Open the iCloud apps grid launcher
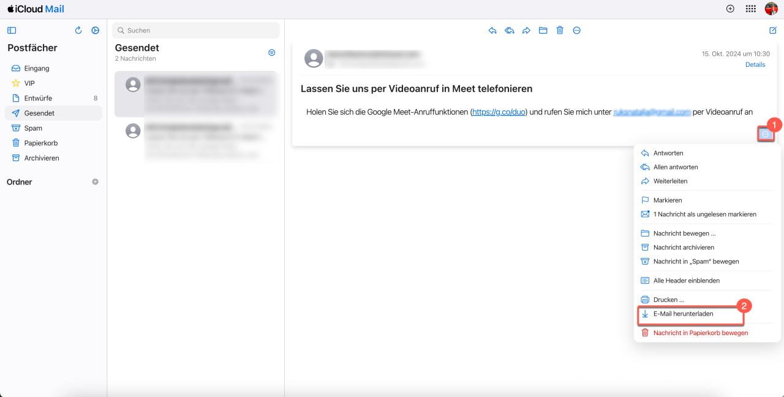Screen dimensions: 784x397 coord(750,9)
